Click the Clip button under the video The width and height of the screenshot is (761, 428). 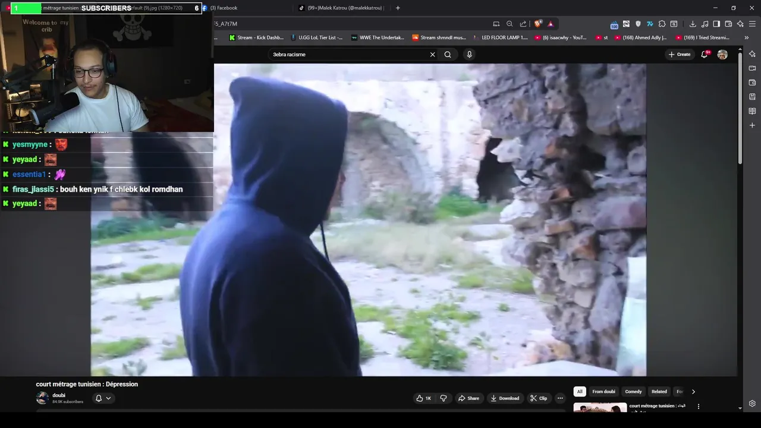[x=539, y=398]
